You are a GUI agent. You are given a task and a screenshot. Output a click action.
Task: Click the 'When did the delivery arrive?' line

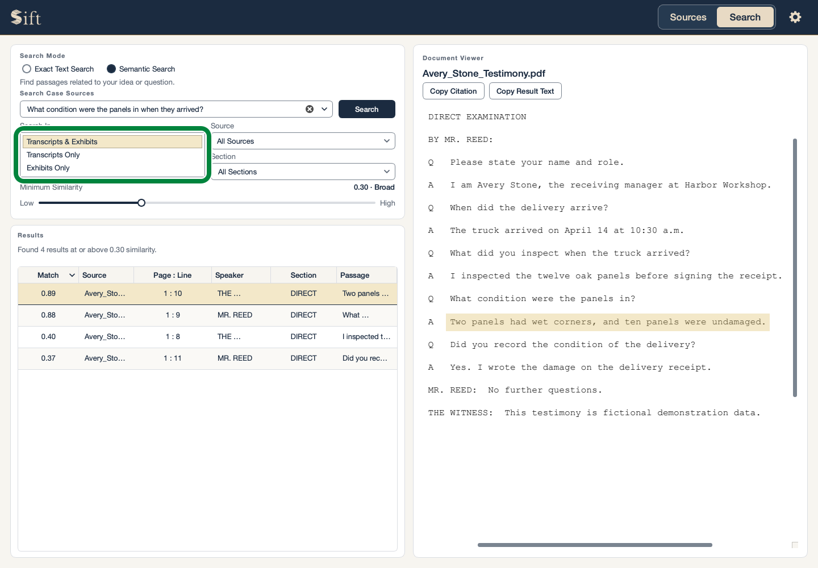pyautogui.click(x=529, y=208)
